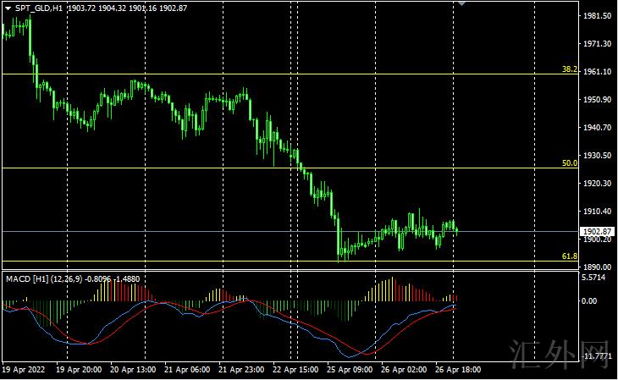This screenshot has width=618, height=380.
Task: Click the 25 Apr 09:00 time label
Action: (x=350, y=371)
